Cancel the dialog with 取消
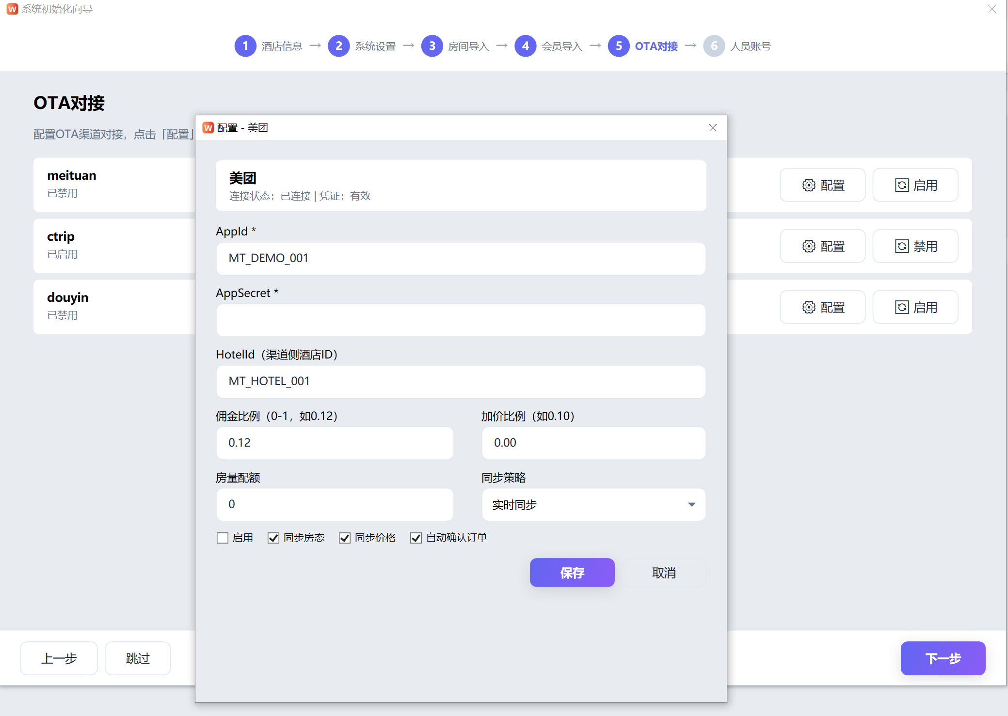This screenshot has width=1008, height=716. (664, 573)
